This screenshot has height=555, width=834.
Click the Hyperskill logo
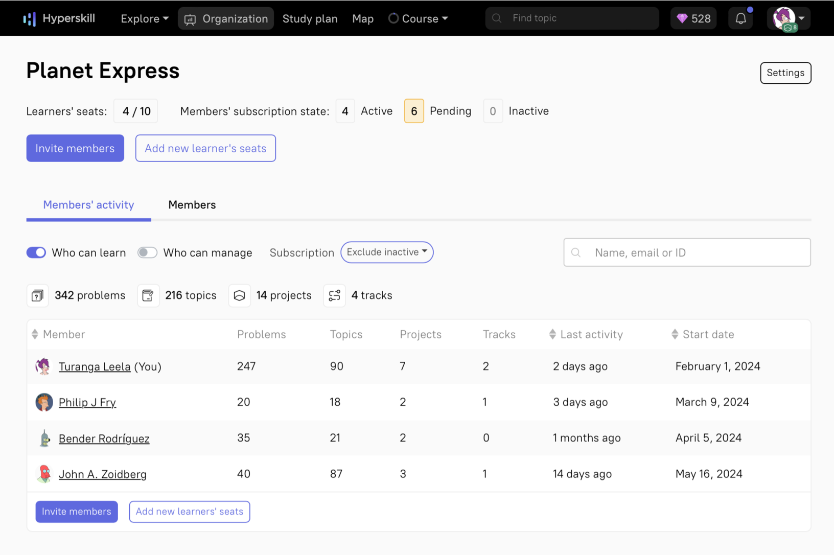59,18
